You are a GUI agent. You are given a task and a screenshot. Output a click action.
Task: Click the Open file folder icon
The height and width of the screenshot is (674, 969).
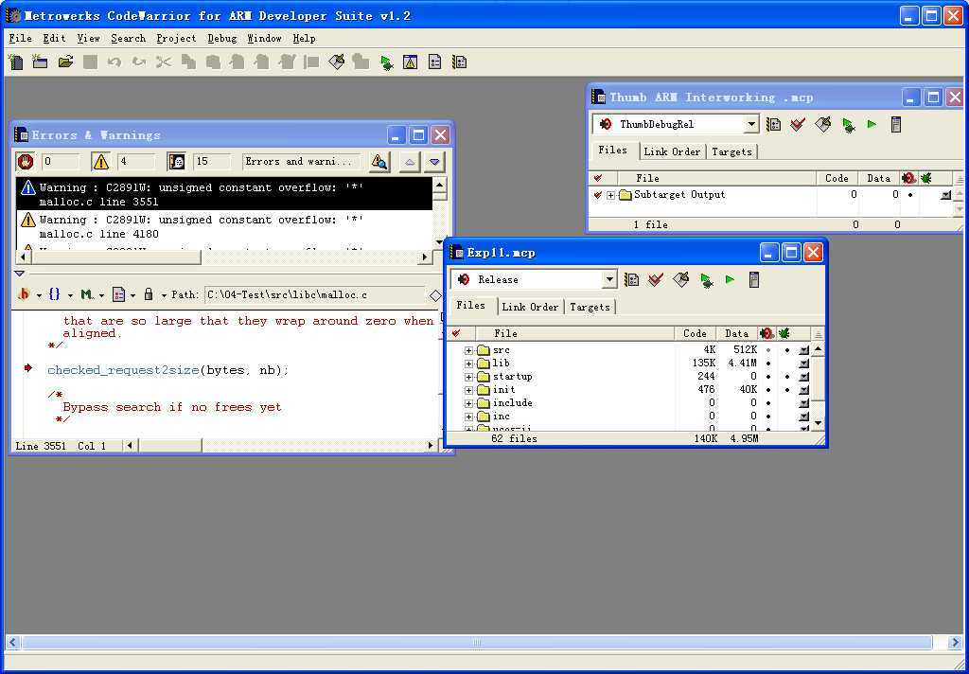[65, 62]
